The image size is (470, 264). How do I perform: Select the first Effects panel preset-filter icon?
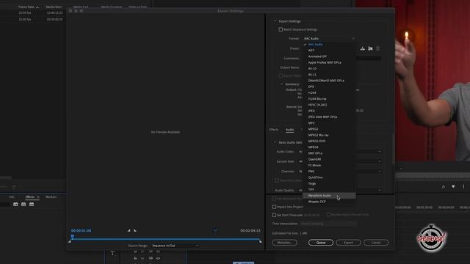click(x=15, y=204)
